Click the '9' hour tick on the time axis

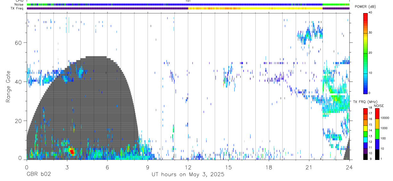click(x=148, y=167)
